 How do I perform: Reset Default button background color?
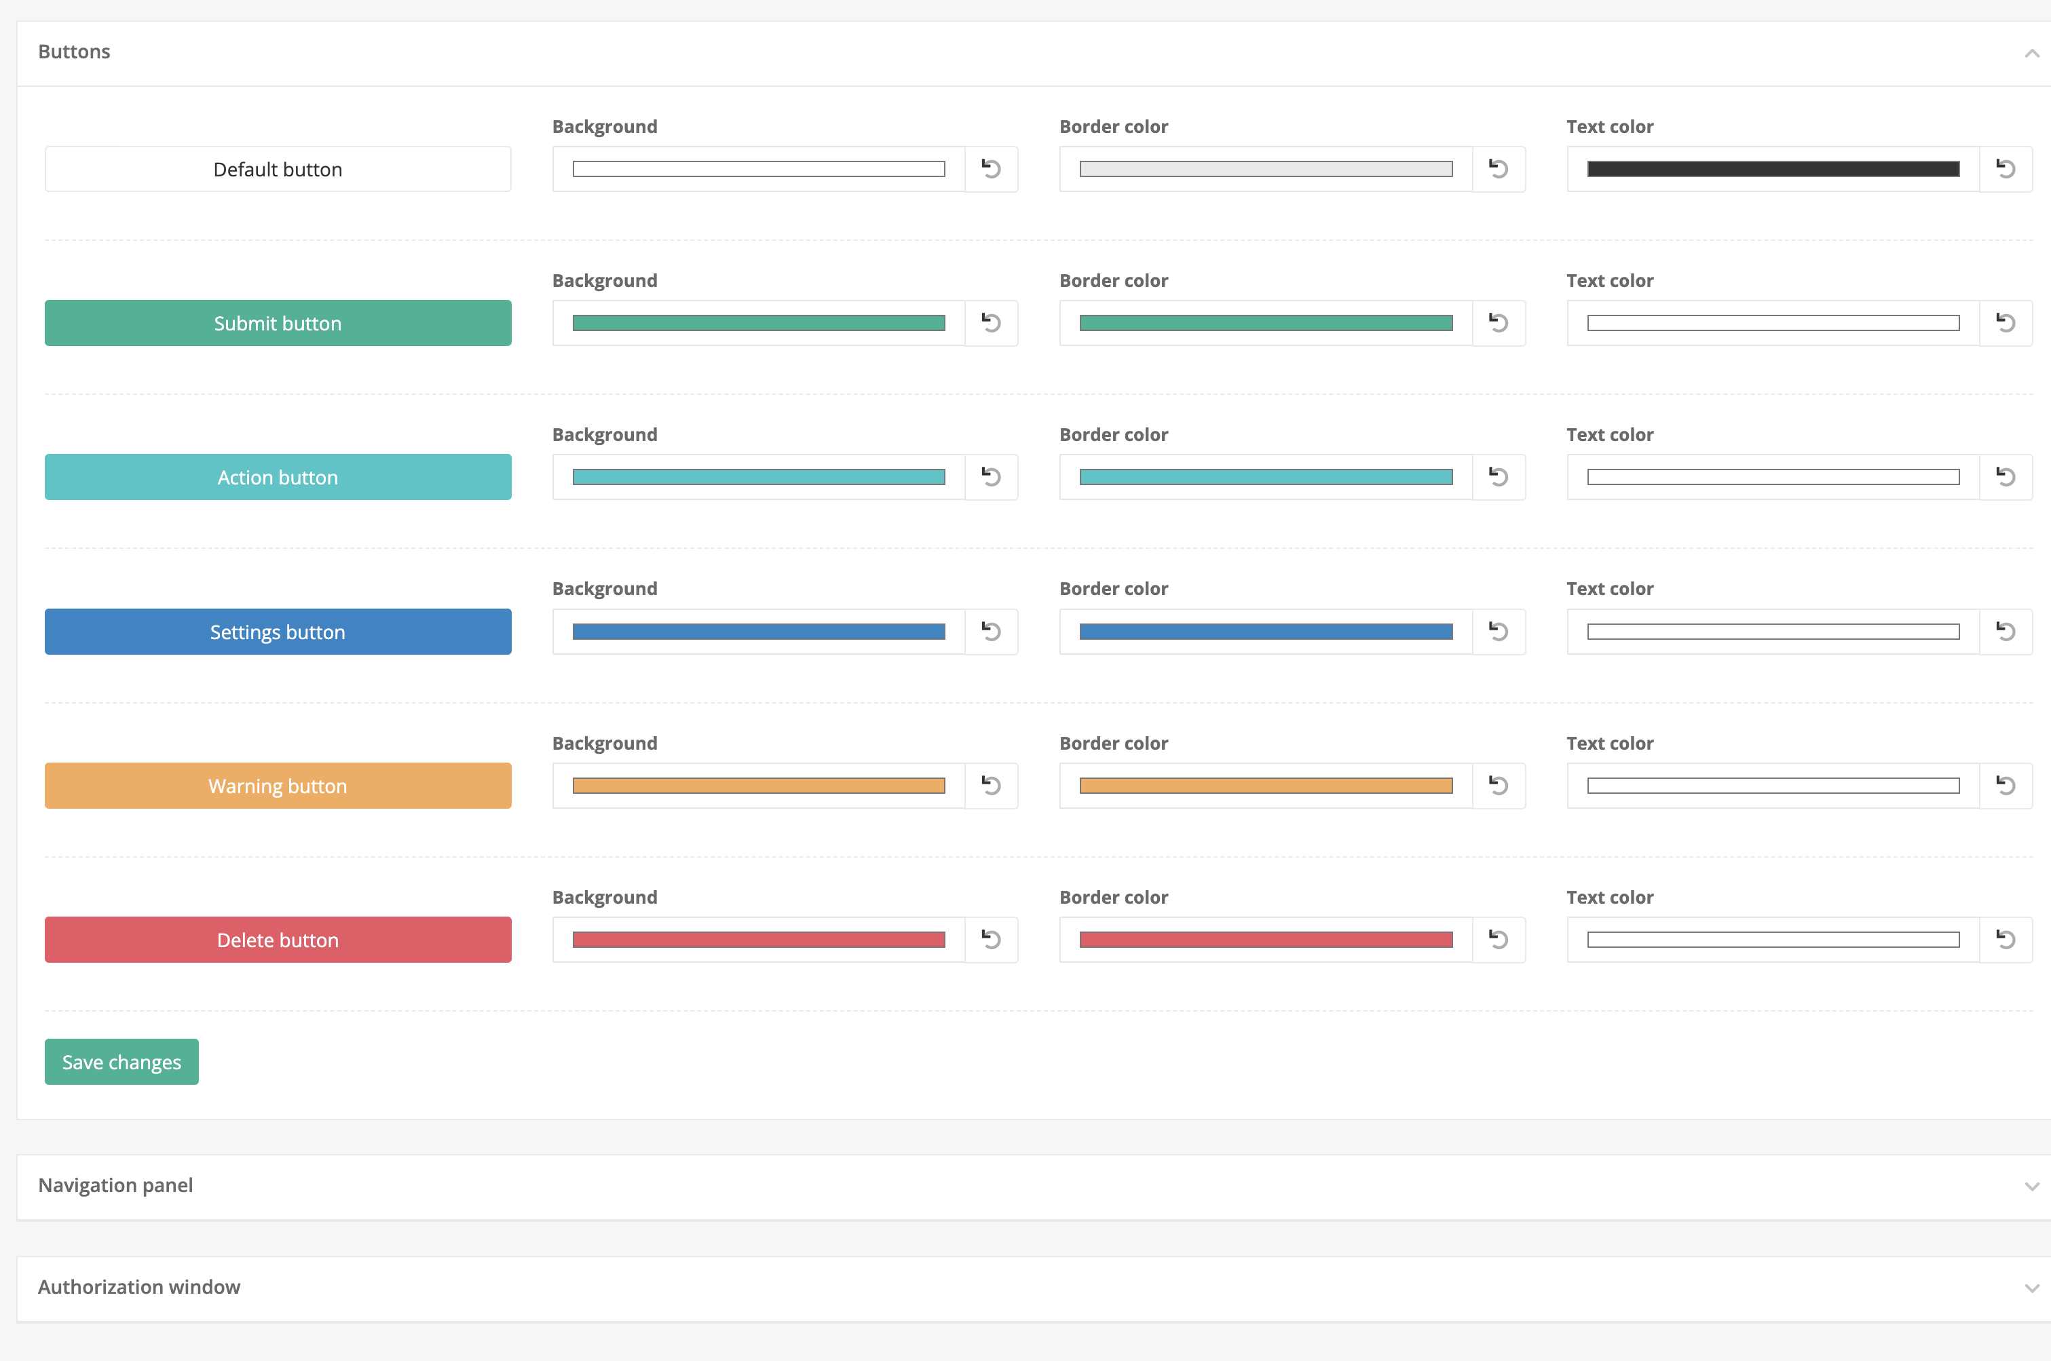click(991, 168)
